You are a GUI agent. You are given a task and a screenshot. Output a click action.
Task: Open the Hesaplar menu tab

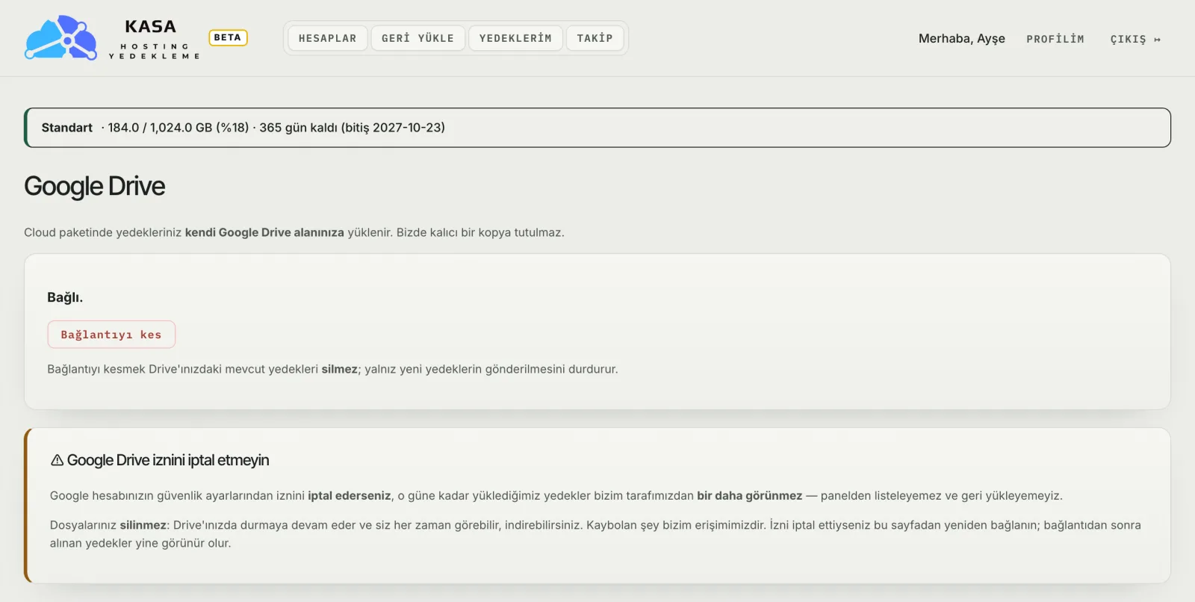pos(328,38)
